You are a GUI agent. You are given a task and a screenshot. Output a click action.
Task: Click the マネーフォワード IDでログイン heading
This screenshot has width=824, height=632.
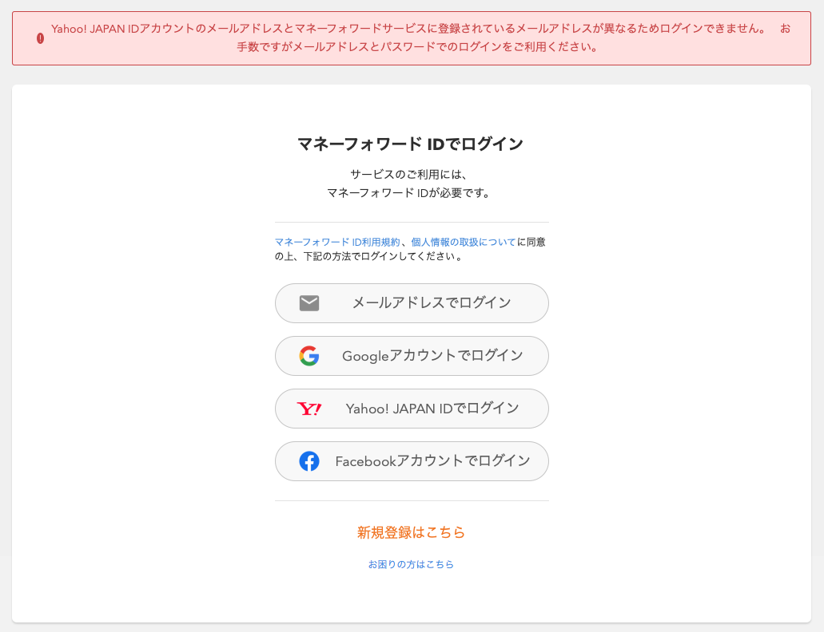pyautogui.click(x=411, y=144)
